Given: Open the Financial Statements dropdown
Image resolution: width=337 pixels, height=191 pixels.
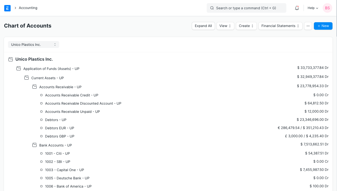Looking at the screenshot, I should pyautogui.click(x=280, y=26).
